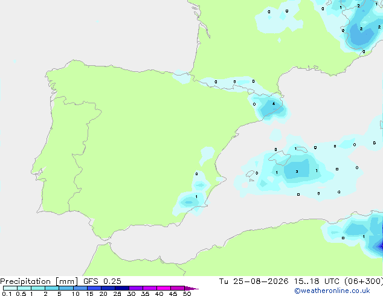Pick the 45–50 mm legend swatch
Image resolution: width=383 pixels, height=296 pixels.
pos(178,288)
